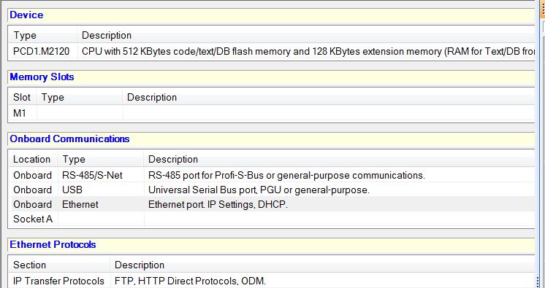This screenshot has height=288, width=545.
Task: Click the Ethernet port IP Settings, DHCP description
Action: point(218,204)
